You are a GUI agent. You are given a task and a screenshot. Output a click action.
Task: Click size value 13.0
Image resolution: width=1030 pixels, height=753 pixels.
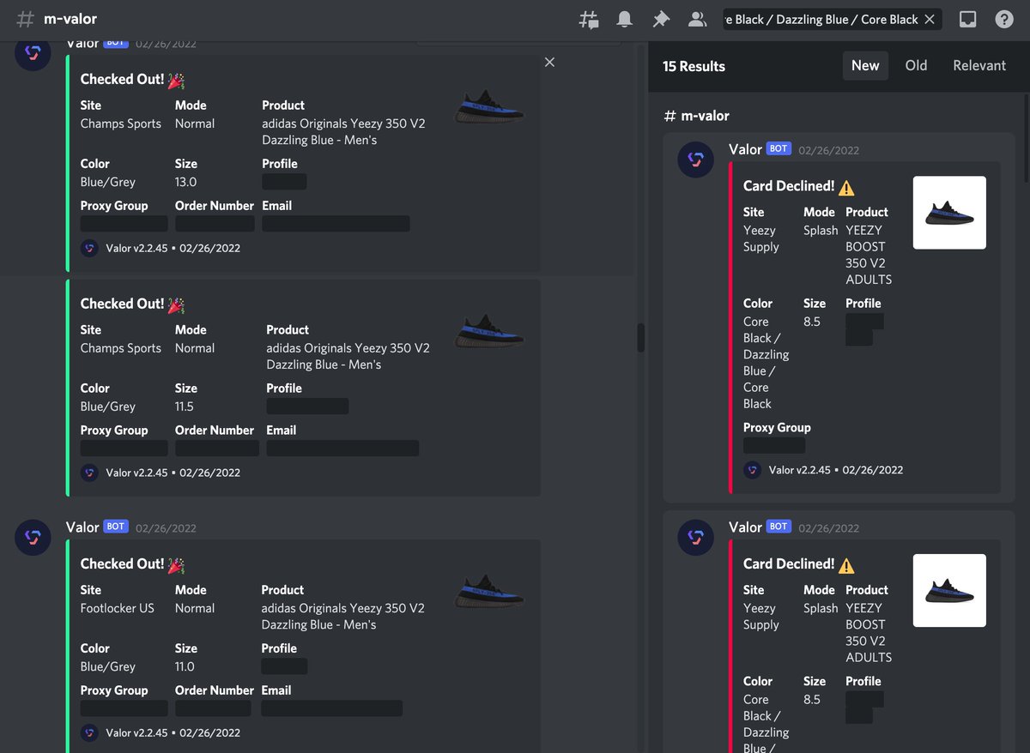(x=186, y=182)
